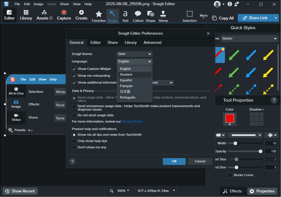Switch to the Editor tab in Preferences
This screenshot has width=281, height=197.
point(96,43)
